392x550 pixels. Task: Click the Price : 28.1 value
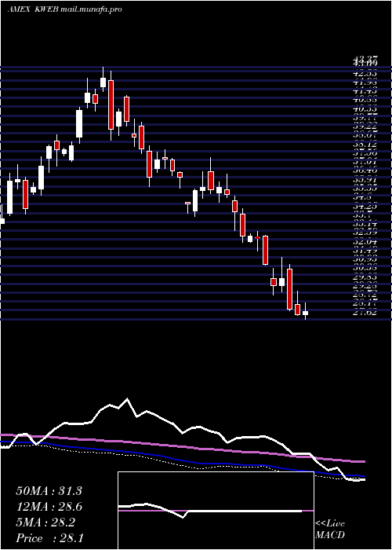pos(49,538)
